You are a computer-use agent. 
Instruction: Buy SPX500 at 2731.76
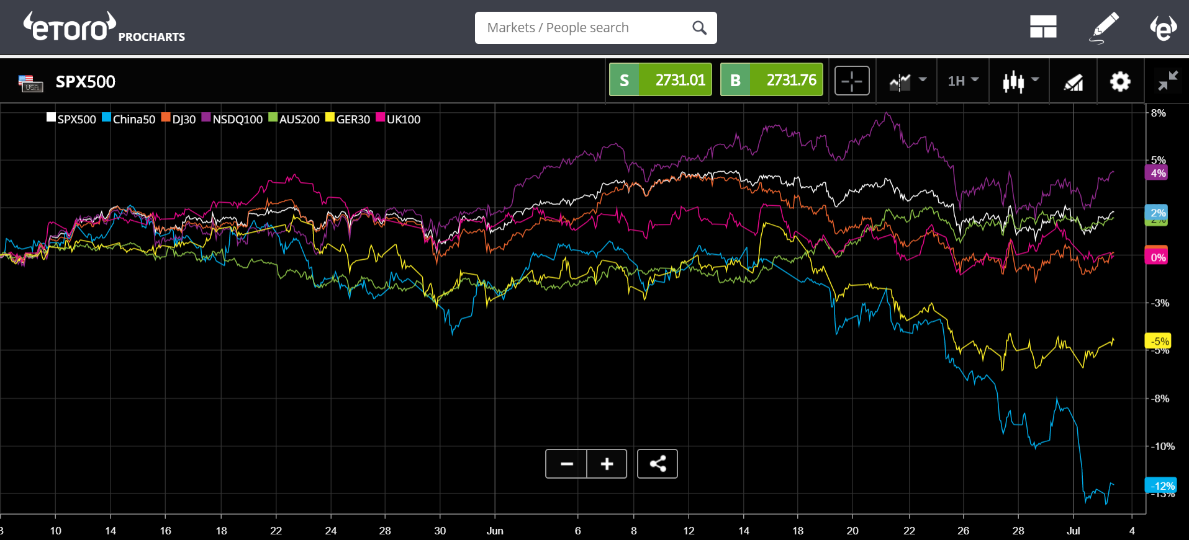772,80
